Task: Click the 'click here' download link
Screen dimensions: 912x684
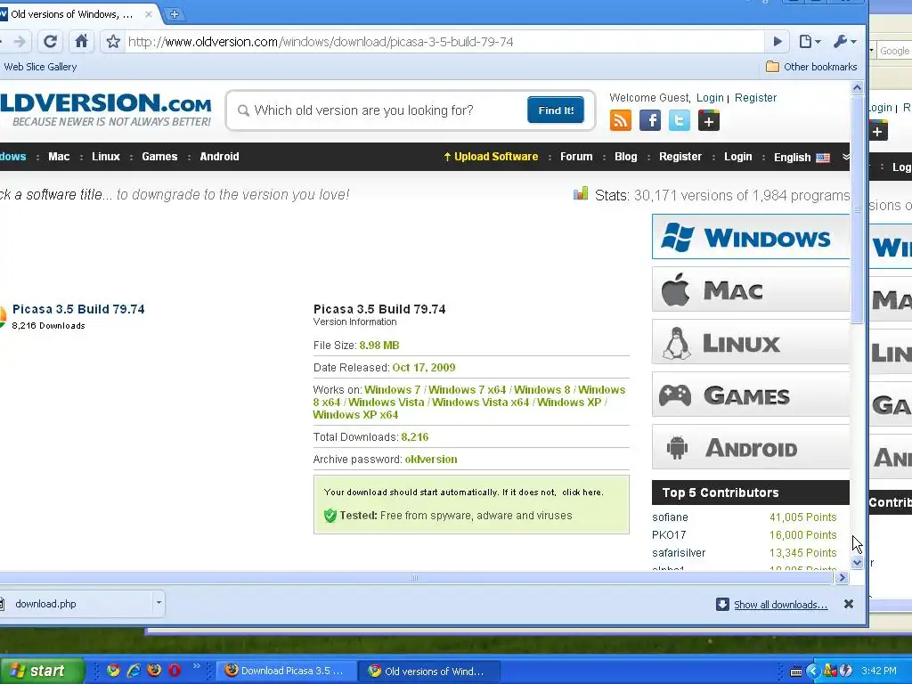Action: [582, 492]
